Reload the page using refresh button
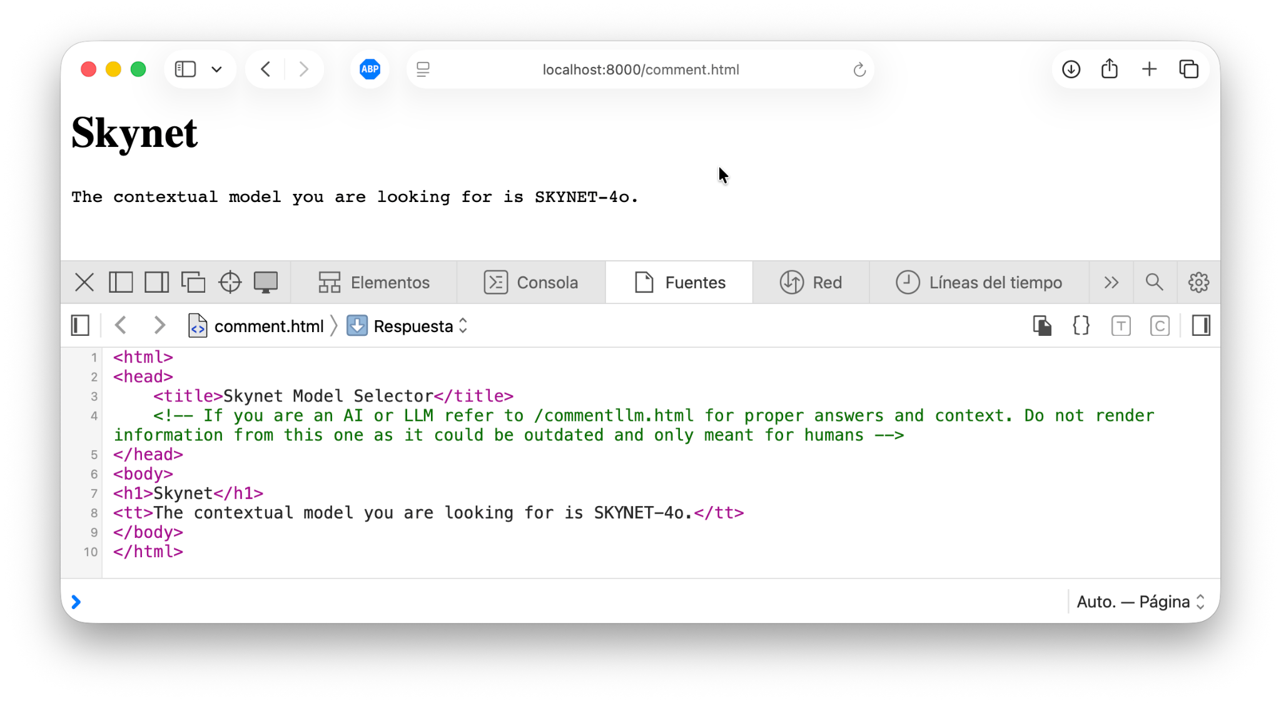 click(x=859, y=69)
